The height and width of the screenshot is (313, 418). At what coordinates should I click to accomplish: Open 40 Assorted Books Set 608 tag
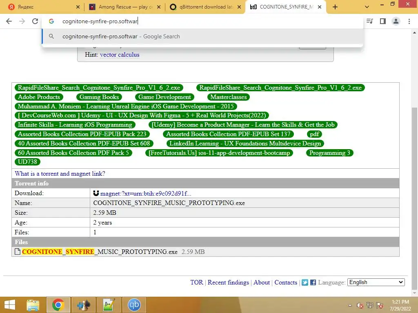(84, 143)
